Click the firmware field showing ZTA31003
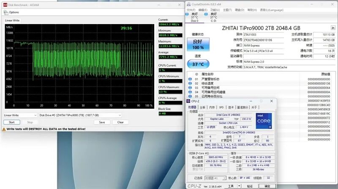Image resolution: width=338 pixels, height=189 pixels. tap(263, 35)
